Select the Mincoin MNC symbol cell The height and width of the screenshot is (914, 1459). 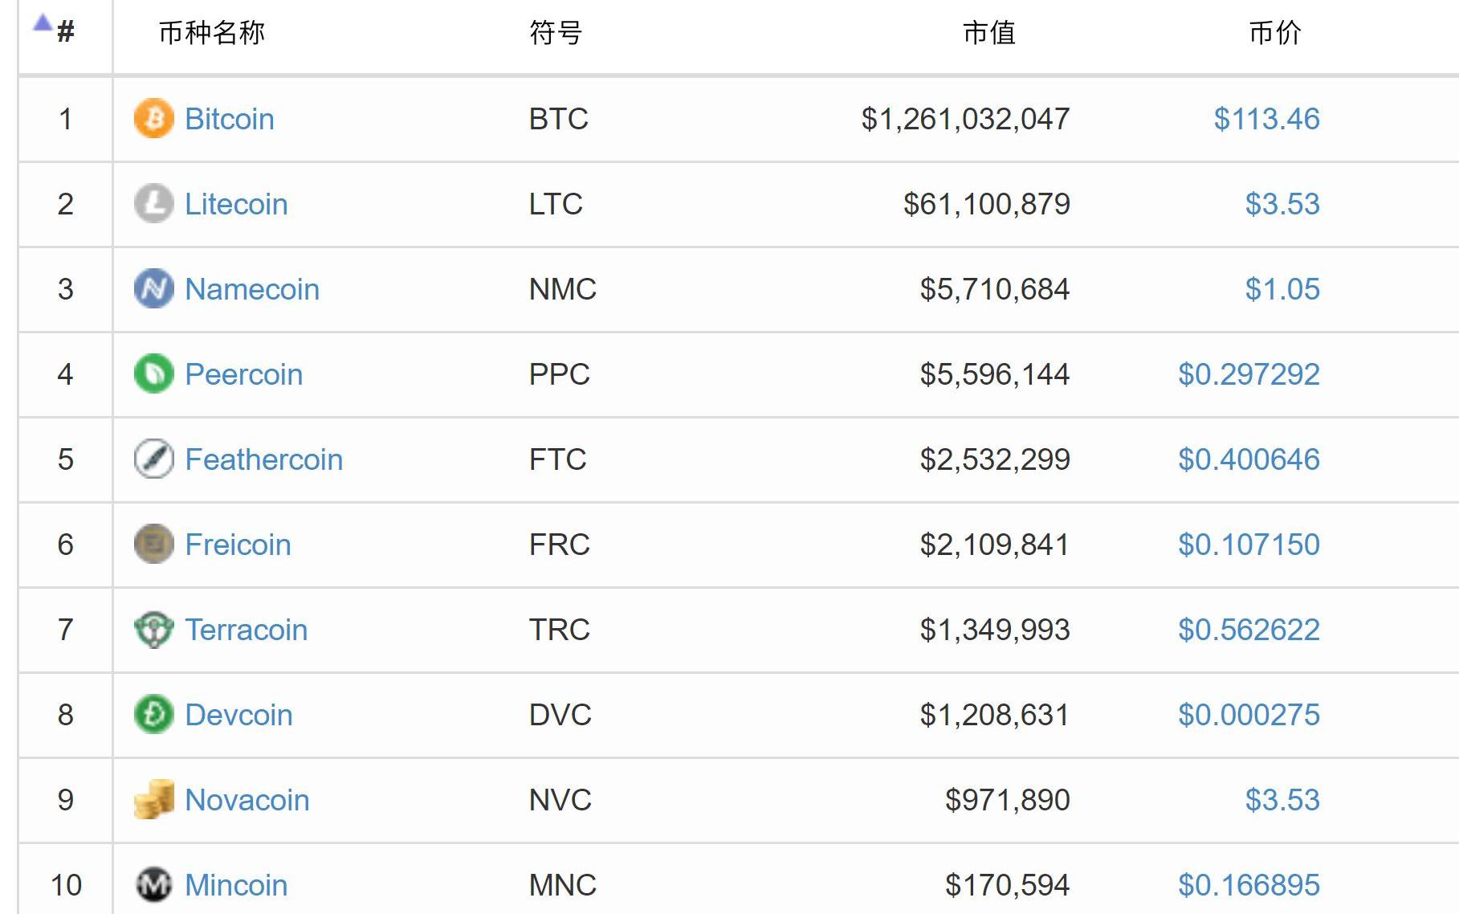click(563, 885)
